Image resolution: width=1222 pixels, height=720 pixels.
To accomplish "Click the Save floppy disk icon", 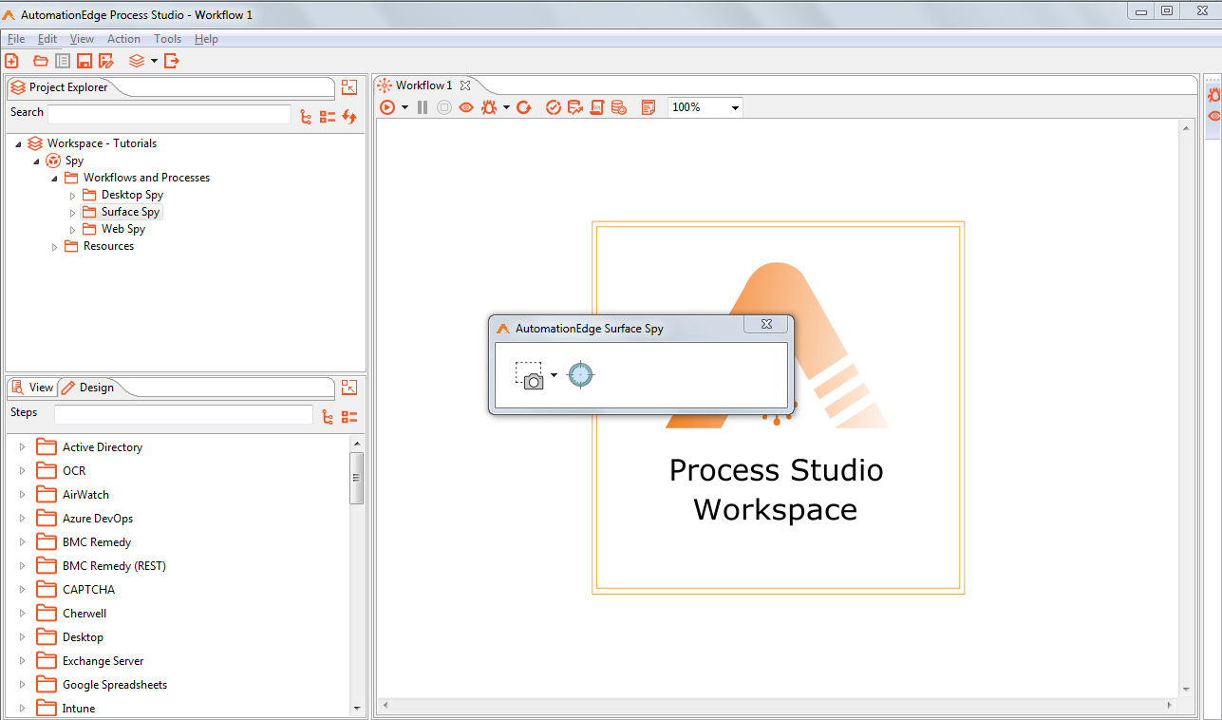I will pyautogui.click(x=84, y=61).
